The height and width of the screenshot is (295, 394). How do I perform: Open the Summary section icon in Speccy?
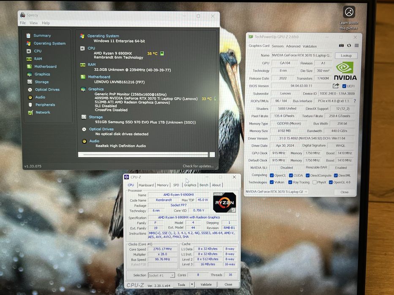pyautogui.click(x=28, y=36)
